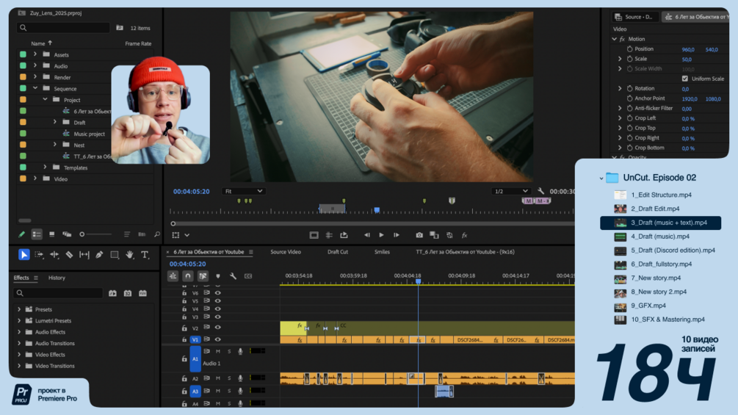Viewport: 738px width, 415px height.
Task: Switch project panel to freeform view
Action: [67, 234]
